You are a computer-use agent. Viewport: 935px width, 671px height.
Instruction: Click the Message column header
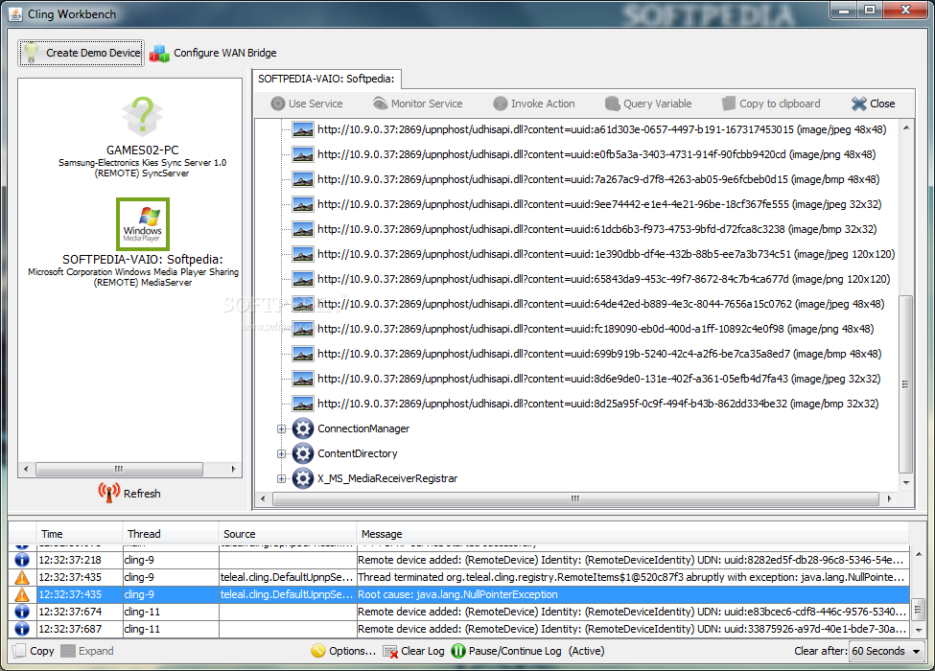click(633, 534)
